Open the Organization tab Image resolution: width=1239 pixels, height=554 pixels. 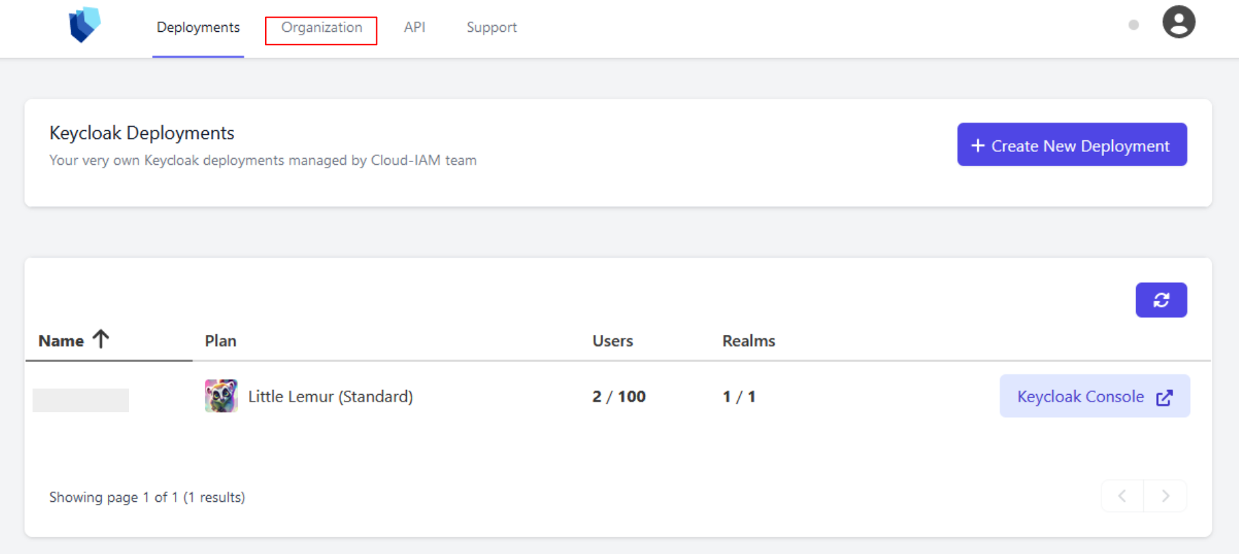pyautogui.click(x=321, y=28)
